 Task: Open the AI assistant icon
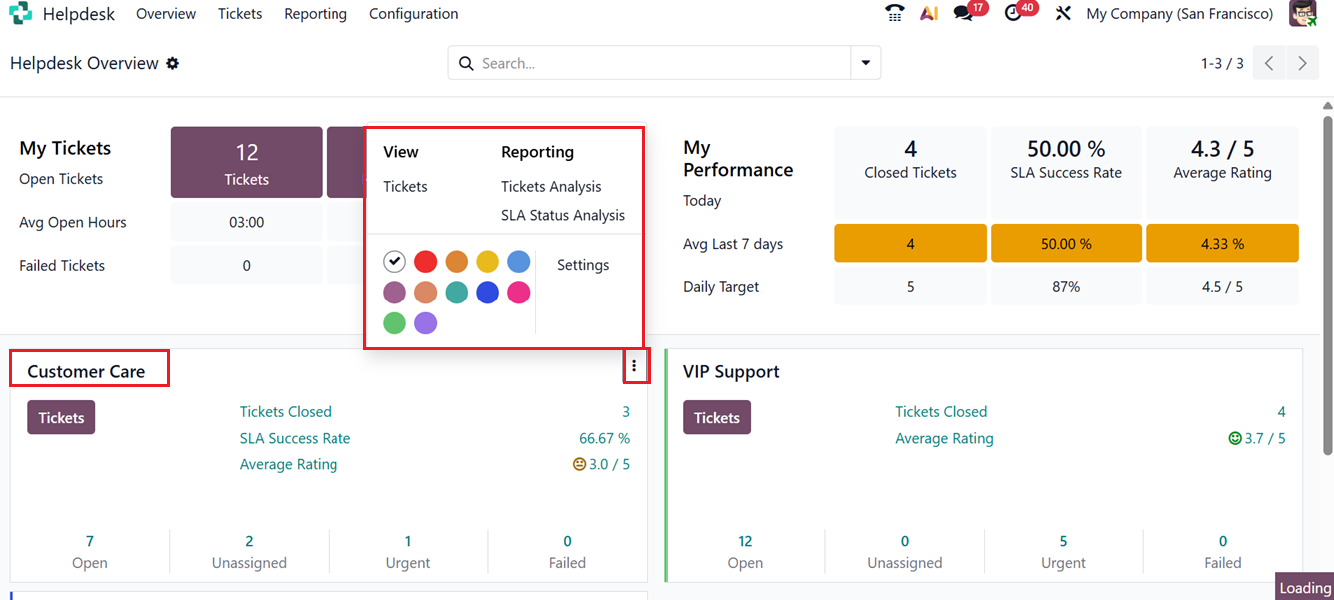coord(929,13)
